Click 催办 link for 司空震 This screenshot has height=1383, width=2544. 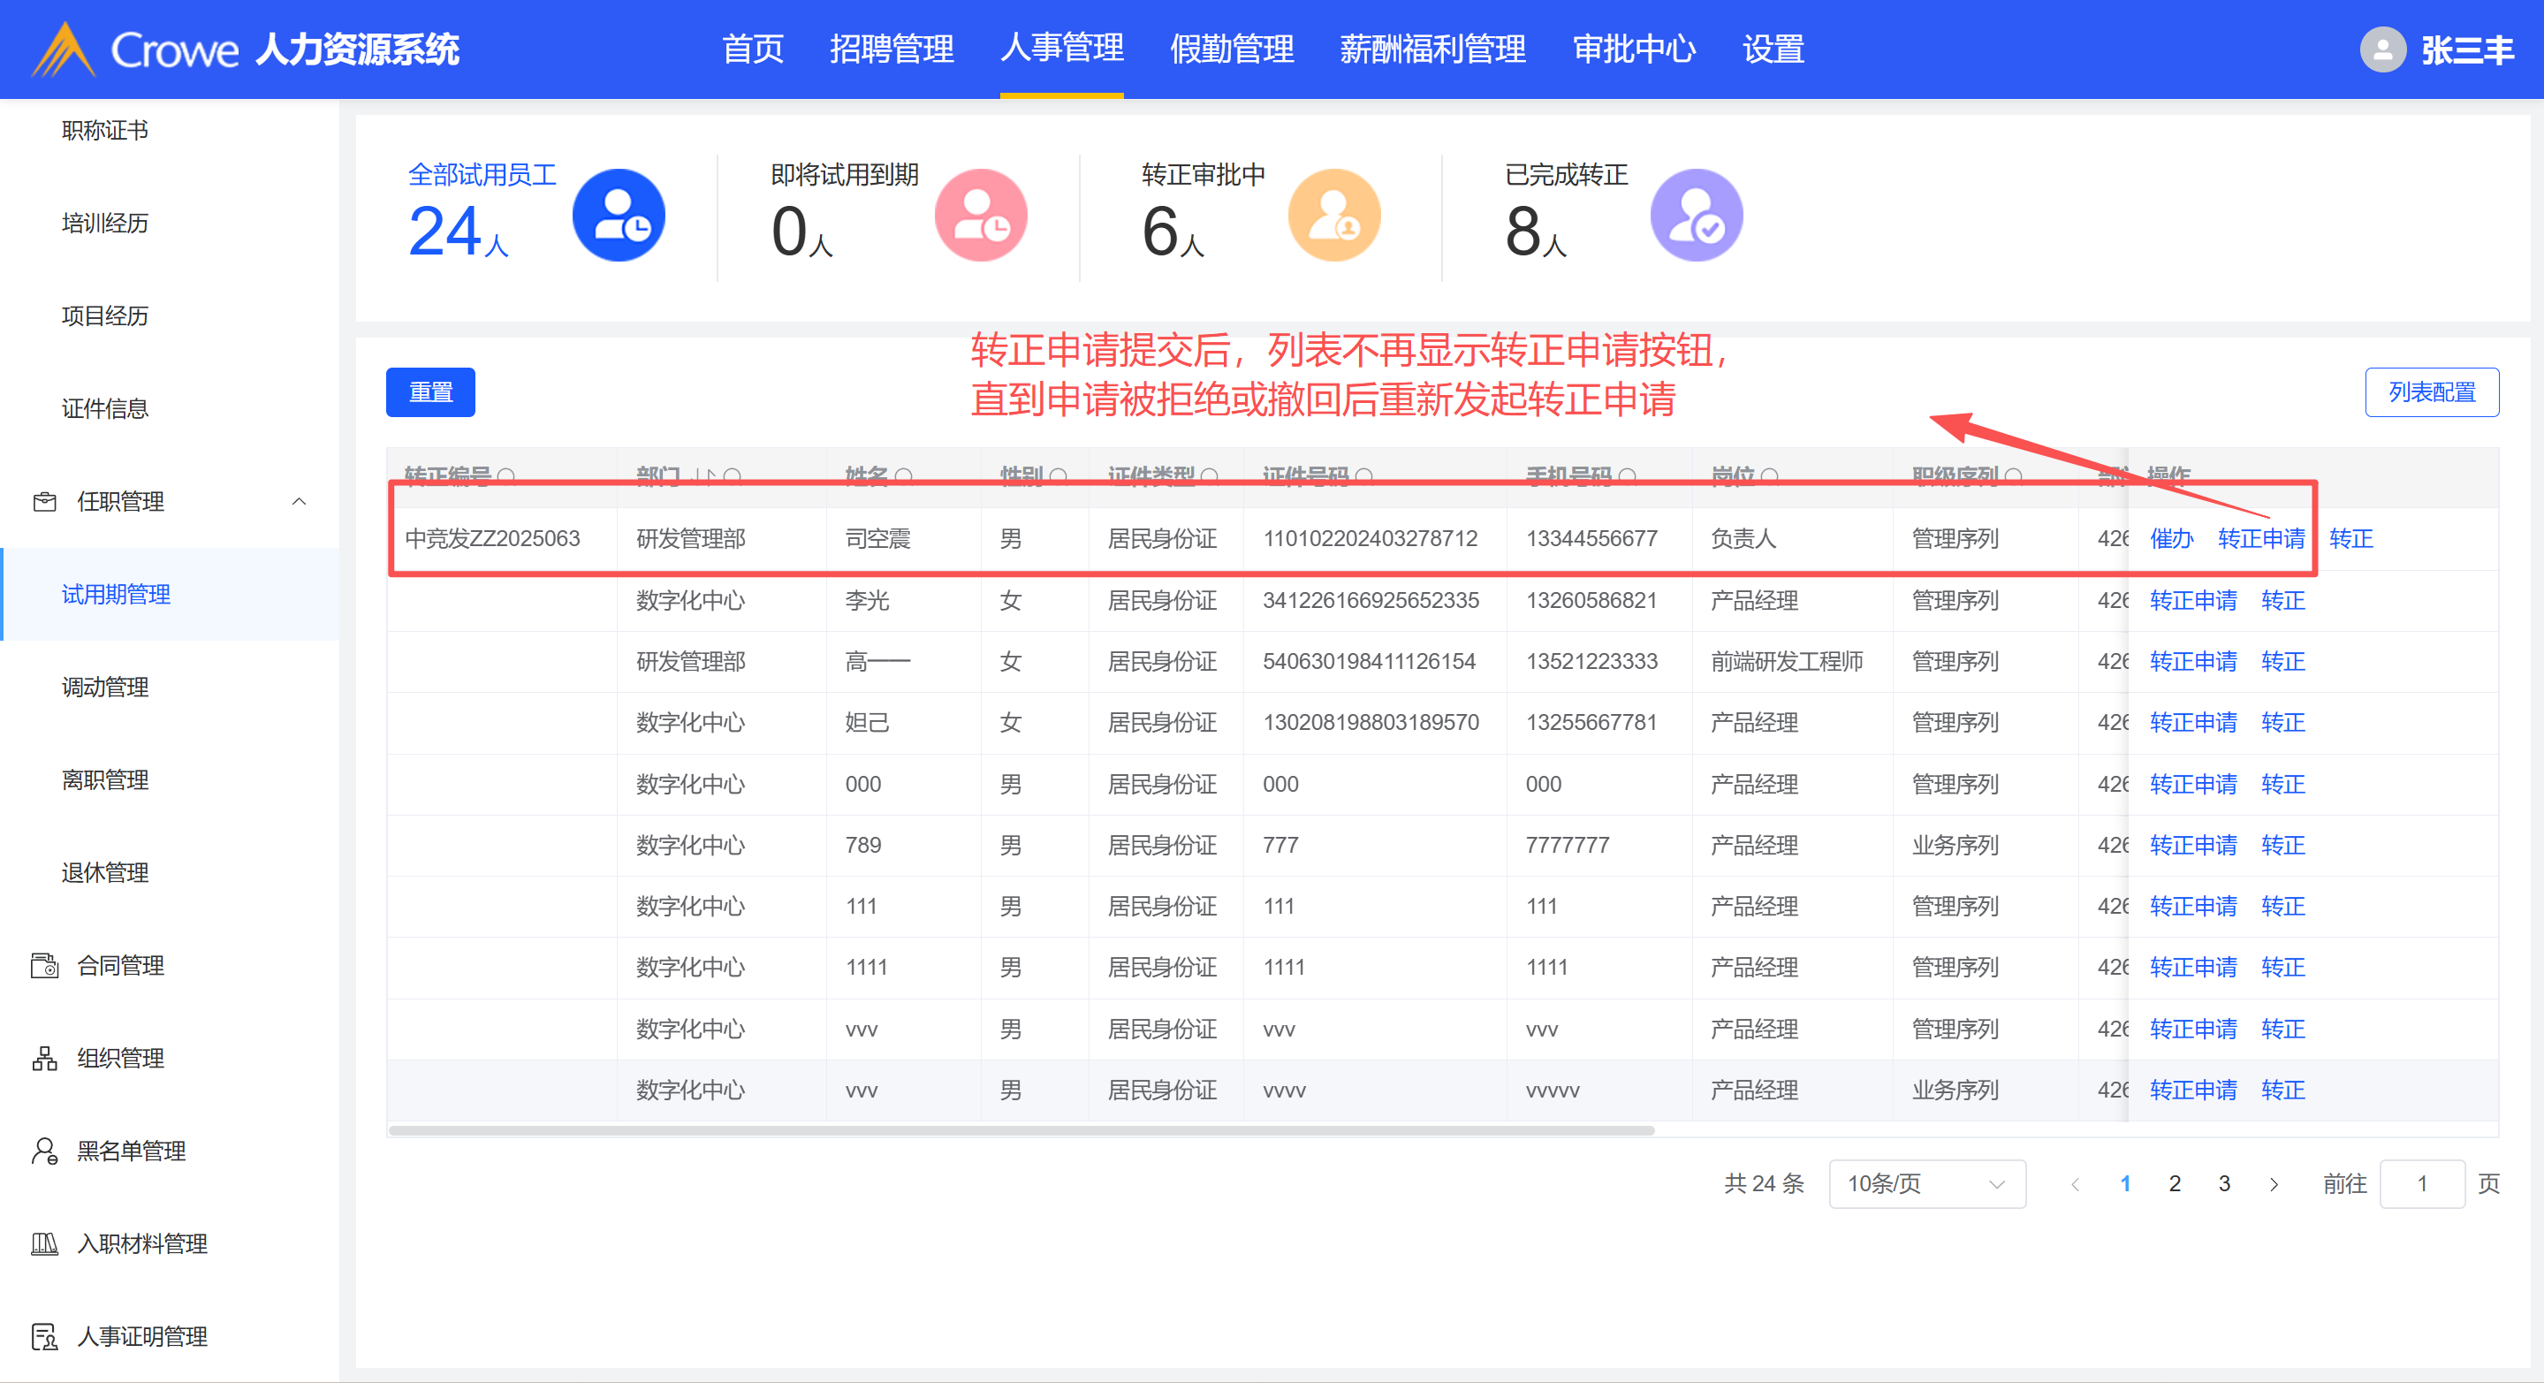(x=2171, y=538)
